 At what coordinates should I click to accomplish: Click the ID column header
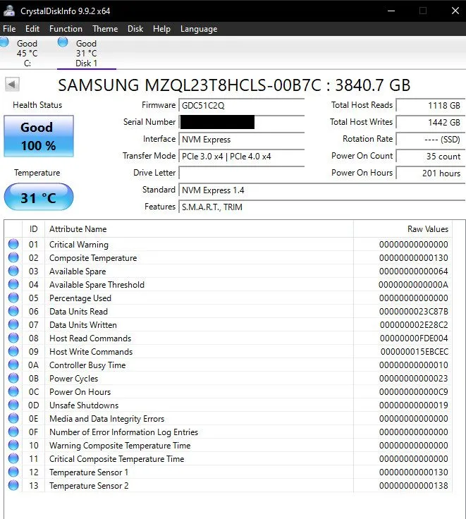[x=33, y=229]
